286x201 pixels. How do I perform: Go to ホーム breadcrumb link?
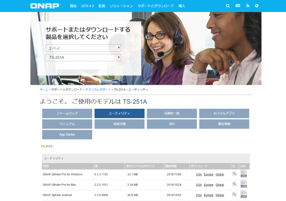44,90
